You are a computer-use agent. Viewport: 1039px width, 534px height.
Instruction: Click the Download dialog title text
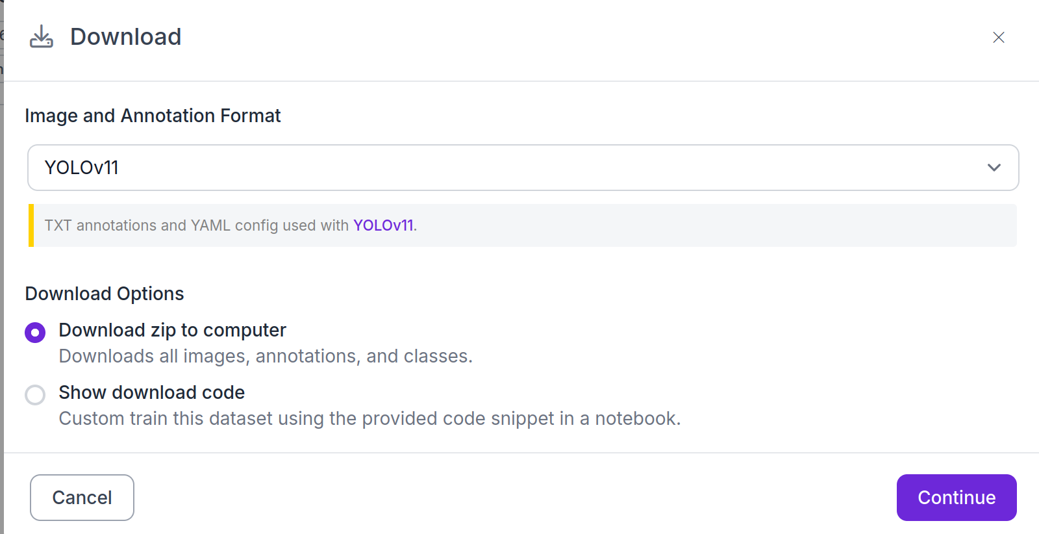pos(126,37)
